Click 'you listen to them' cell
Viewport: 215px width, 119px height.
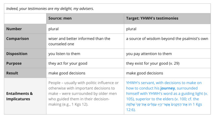click(x=64, y=54)
